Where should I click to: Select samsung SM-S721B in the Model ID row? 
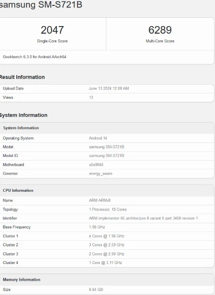click(x=107, y=156)
